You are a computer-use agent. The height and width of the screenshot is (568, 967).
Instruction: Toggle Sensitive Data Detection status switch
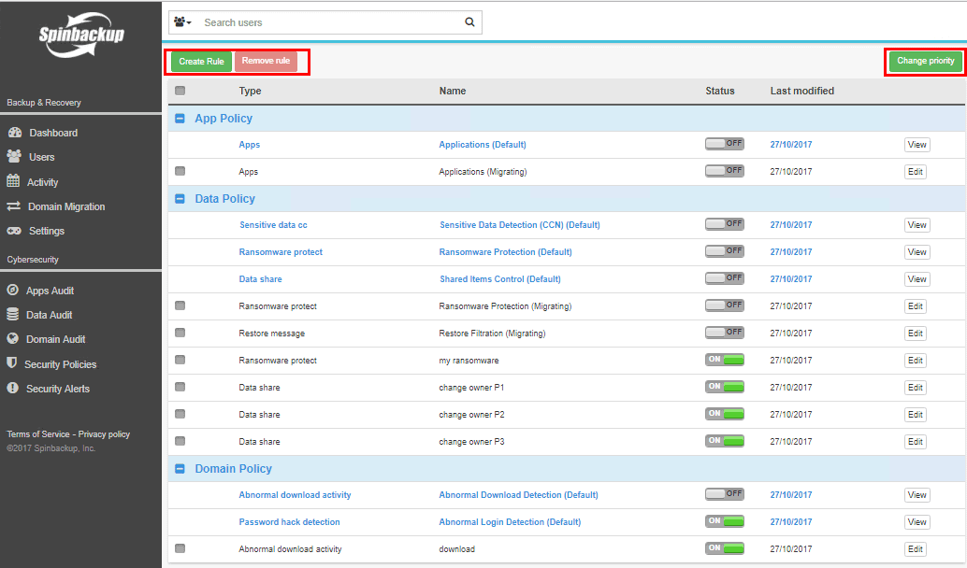point(725,224)
